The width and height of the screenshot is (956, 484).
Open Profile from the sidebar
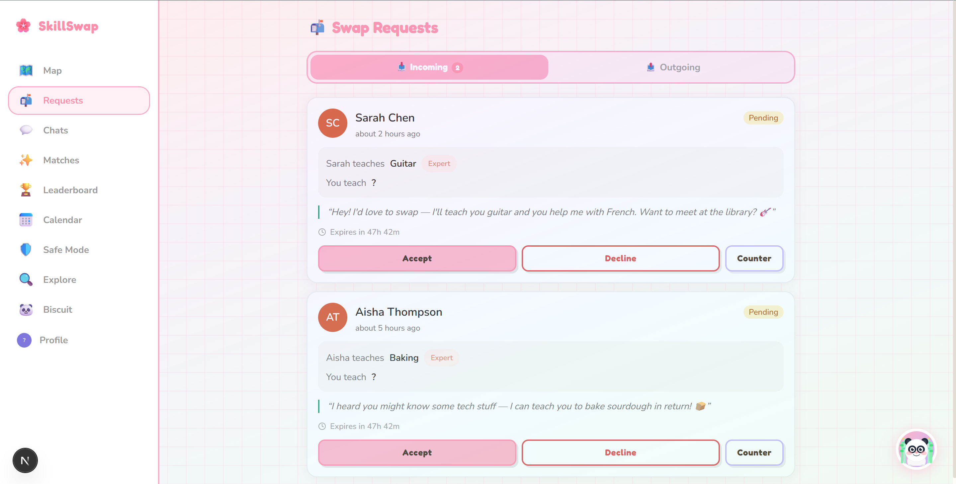pos(53,340)
